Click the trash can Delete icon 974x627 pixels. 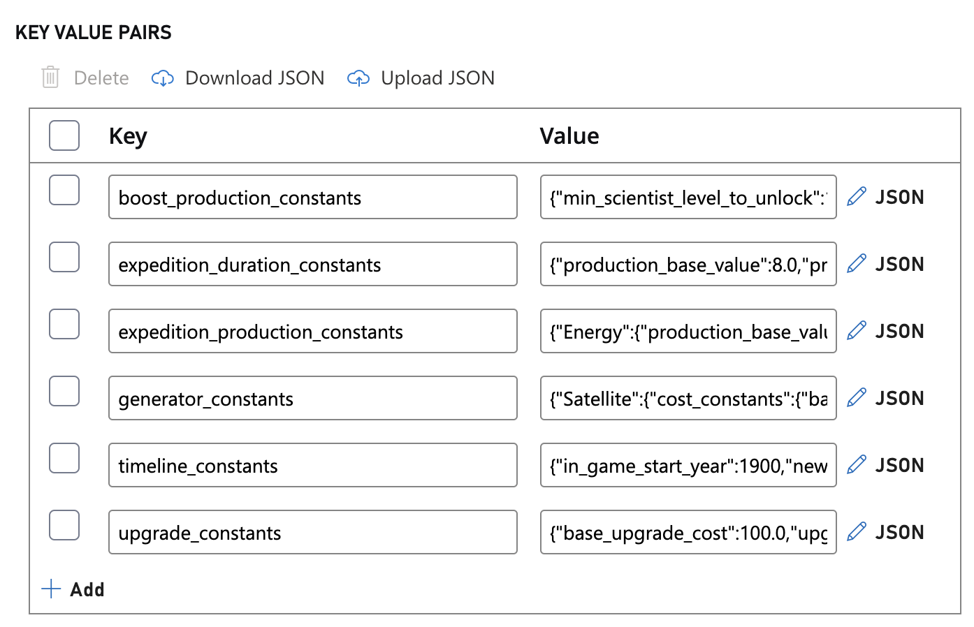tap(50, 78)
